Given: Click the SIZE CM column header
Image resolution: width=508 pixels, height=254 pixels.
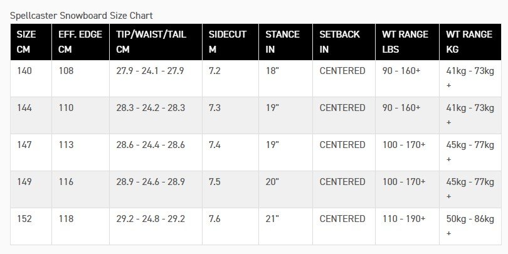Looking at the screenshot, I should pyautogui.click(x=31, y=42).
